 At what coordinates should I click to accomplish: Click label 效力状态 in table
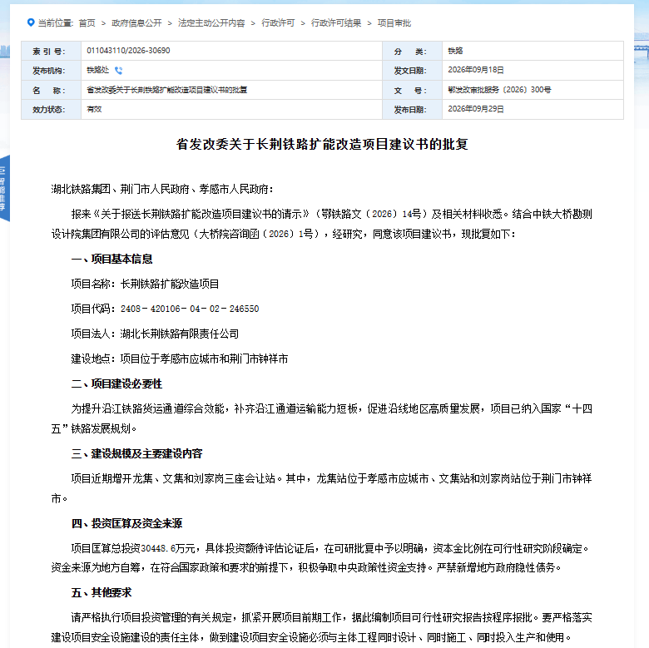pyautogui.click(x=49, y=110)
